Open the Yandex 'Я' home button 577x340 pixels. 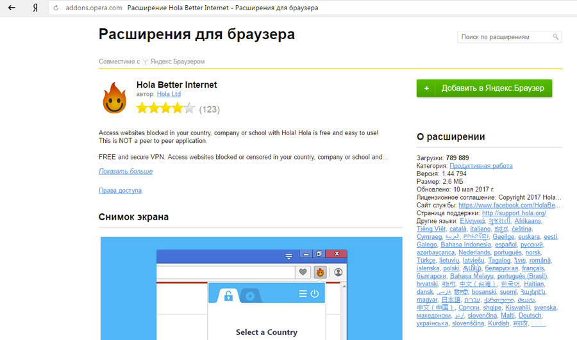pos(35,8)
